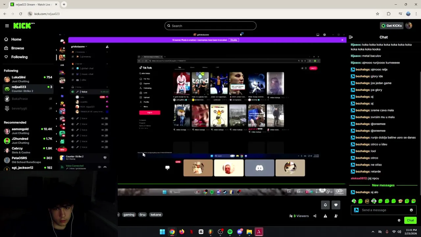The height and width of the screenshot is (237, 421).
Task: Open the emoji picker in chat input
Action: [411, 210]
